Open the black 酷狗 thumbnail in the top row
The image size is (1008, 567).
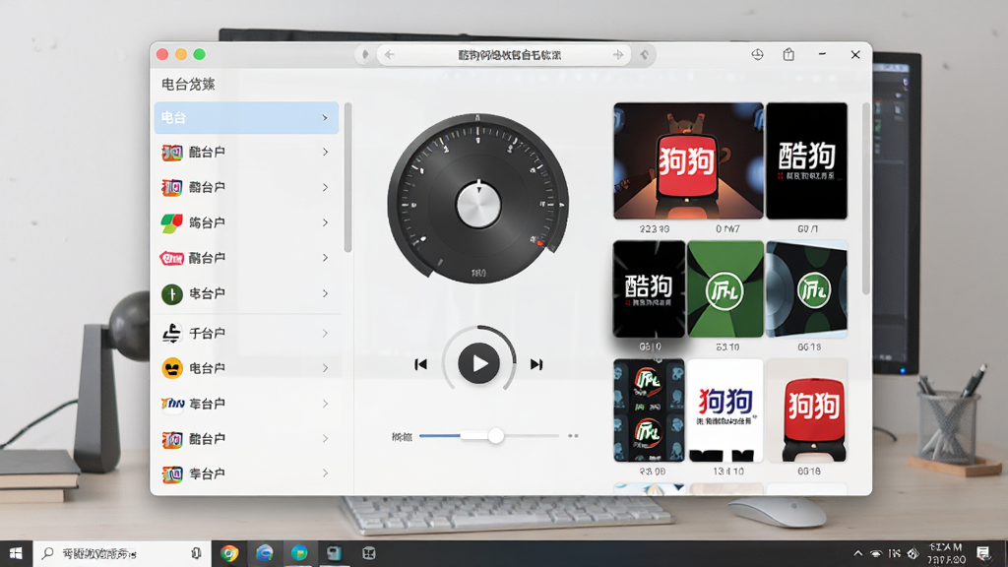[806, 160]
